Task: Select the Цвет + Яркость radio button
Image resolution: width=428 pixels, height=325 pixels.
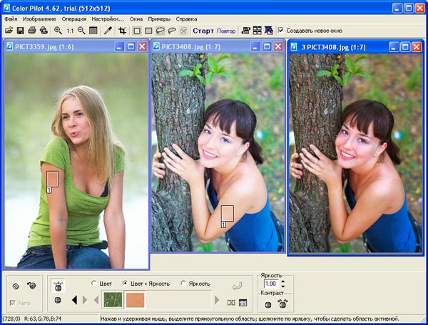Action: 125,283
